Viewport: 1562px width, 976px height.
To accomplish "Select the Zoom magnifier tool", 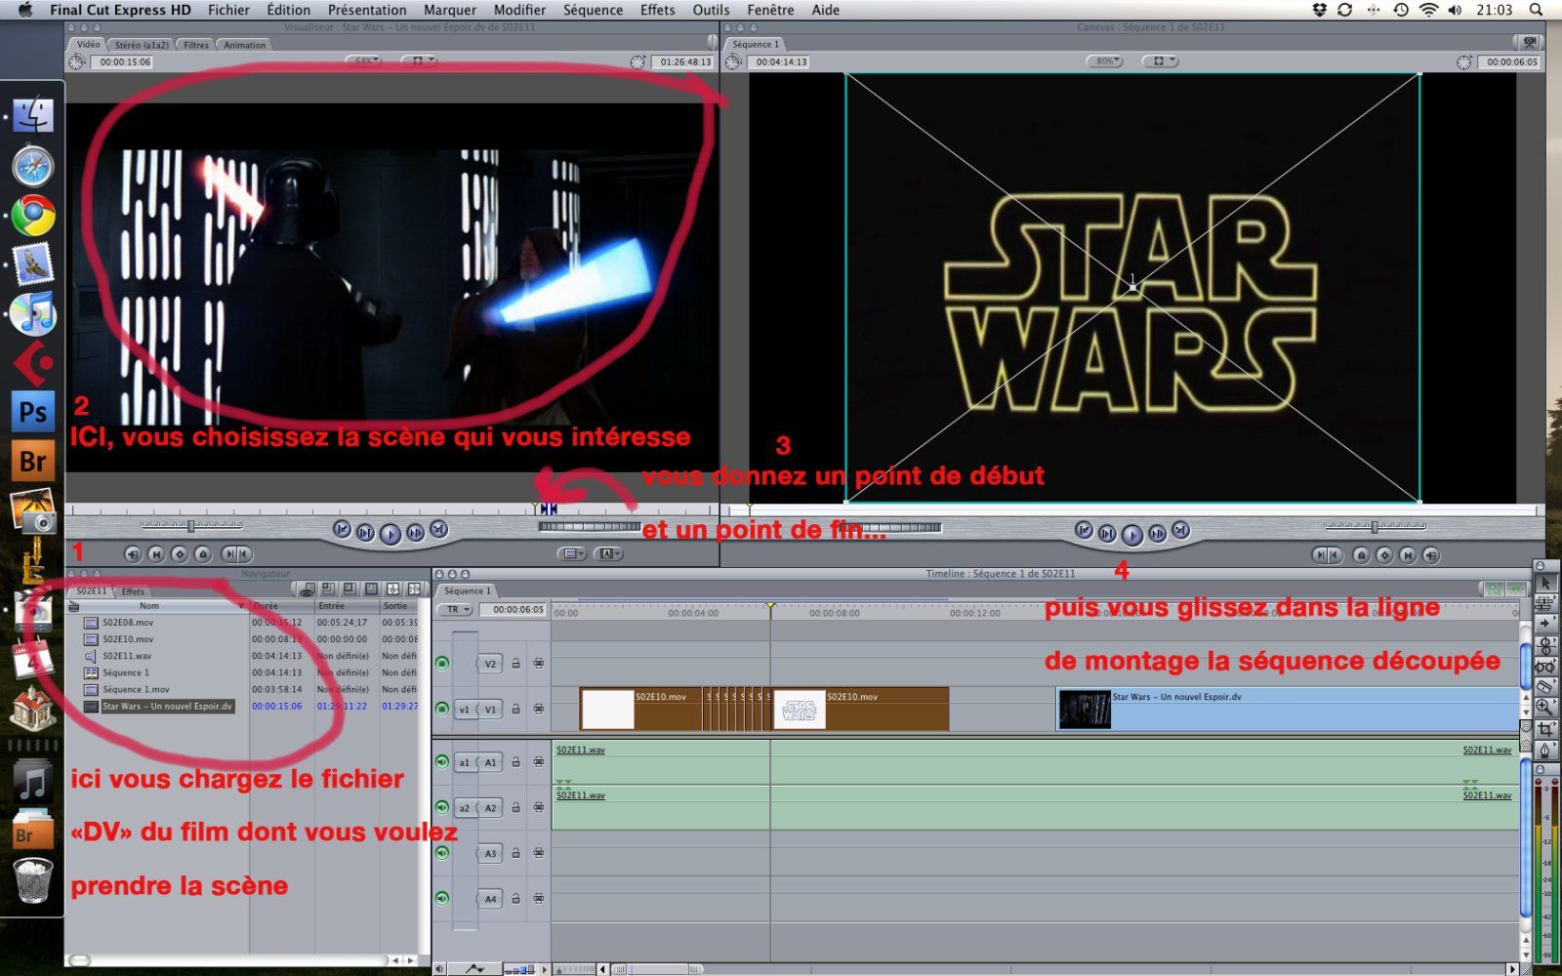I will pos(1545,708).
